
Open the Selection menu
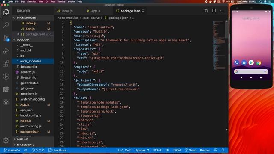click(32, 2)
